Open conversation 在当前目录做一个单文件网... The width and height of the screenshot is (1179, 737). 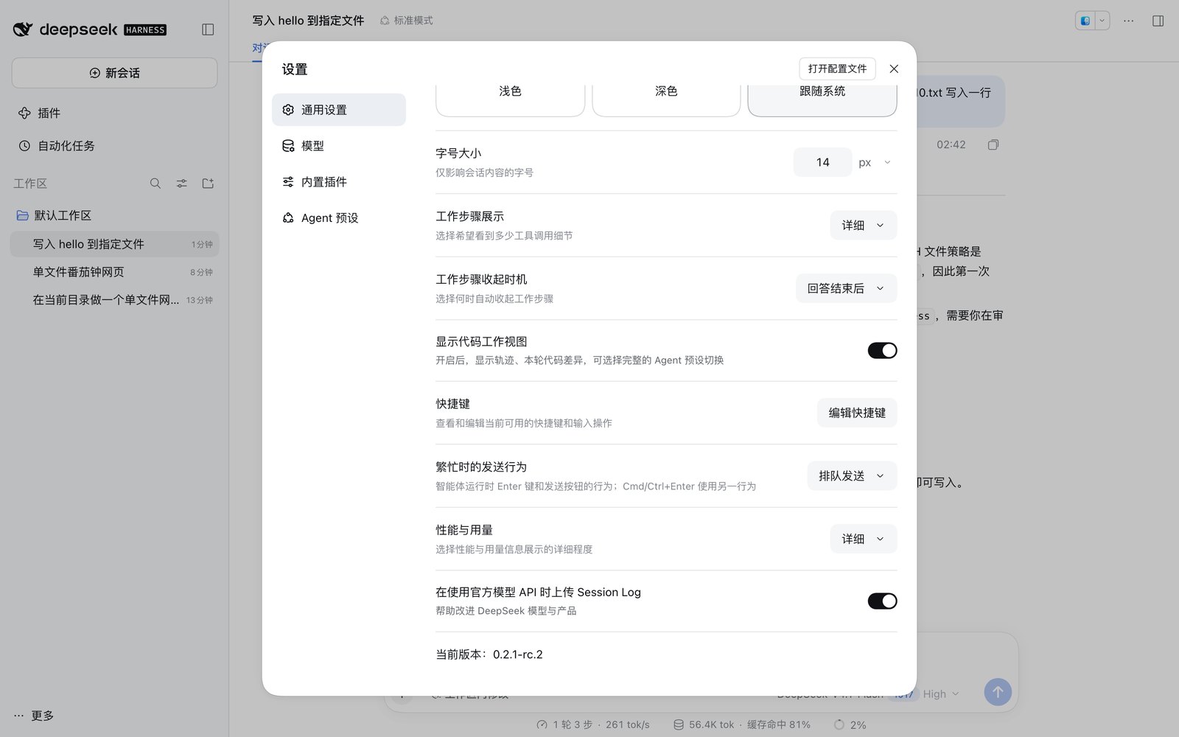pyautogui.click(x=114, y=300)
